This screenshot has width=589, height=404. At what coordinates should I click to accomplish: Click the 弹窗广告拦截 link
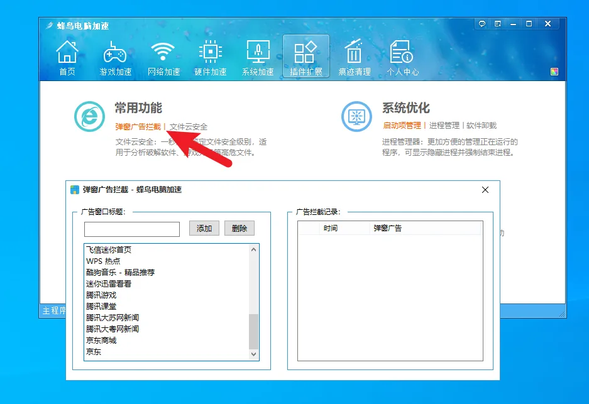coord(138,127)
